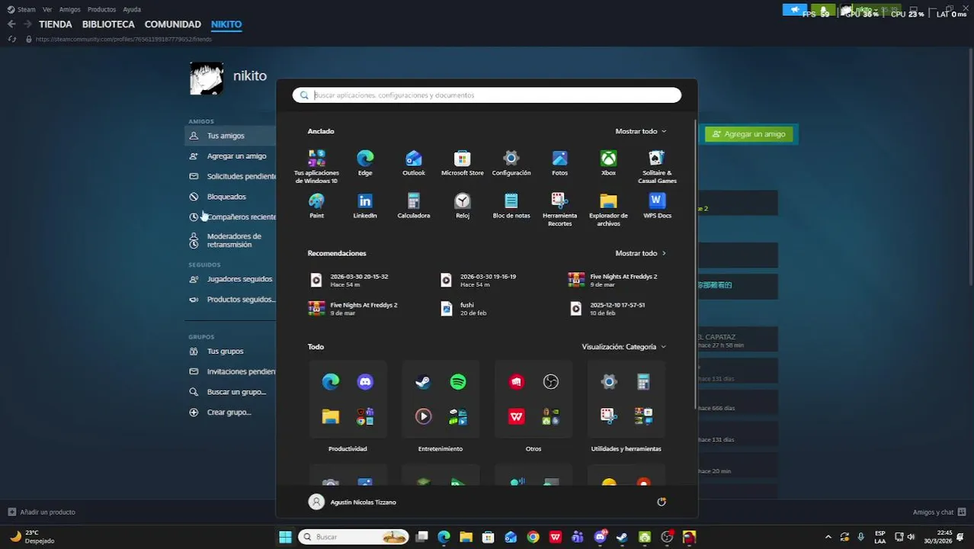The width and height of the screenshot is (974, 549).
Task: Launch the Reloj app
Action: [463, 206]
